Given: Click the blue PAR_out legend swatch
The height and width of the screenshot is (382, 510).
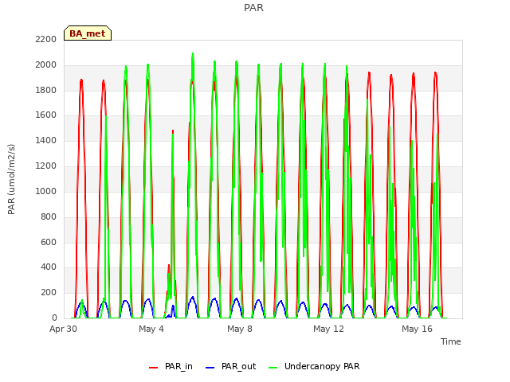Looking at the screenshot, I should [x=210, y=368].
